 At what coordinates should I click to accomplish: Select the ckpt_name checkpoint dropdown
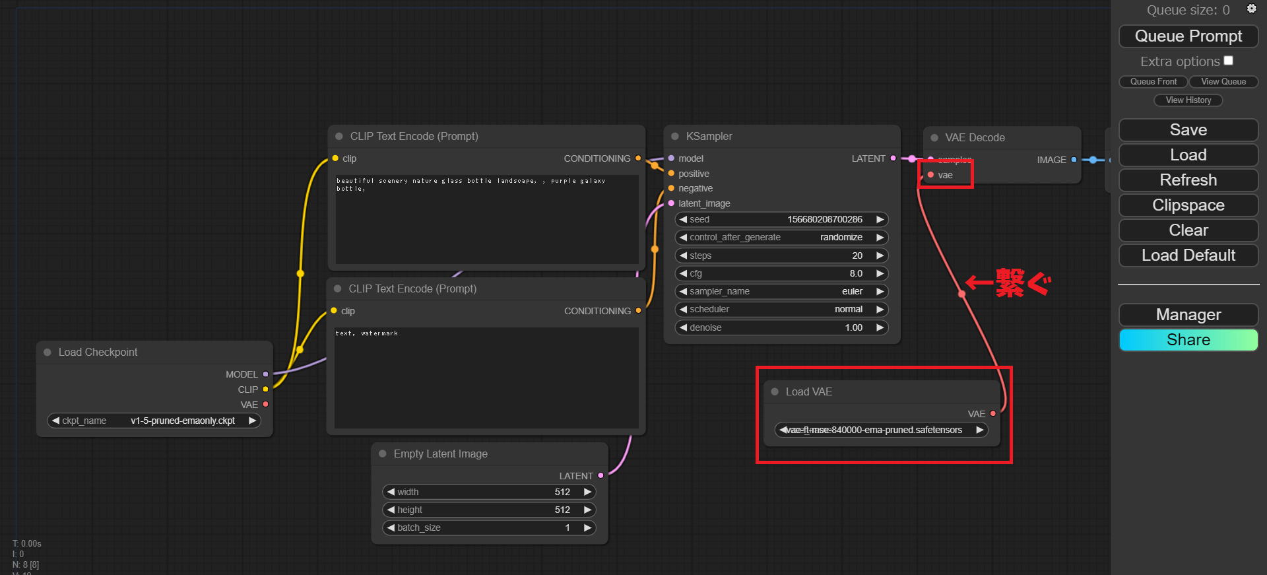[154, 421]
